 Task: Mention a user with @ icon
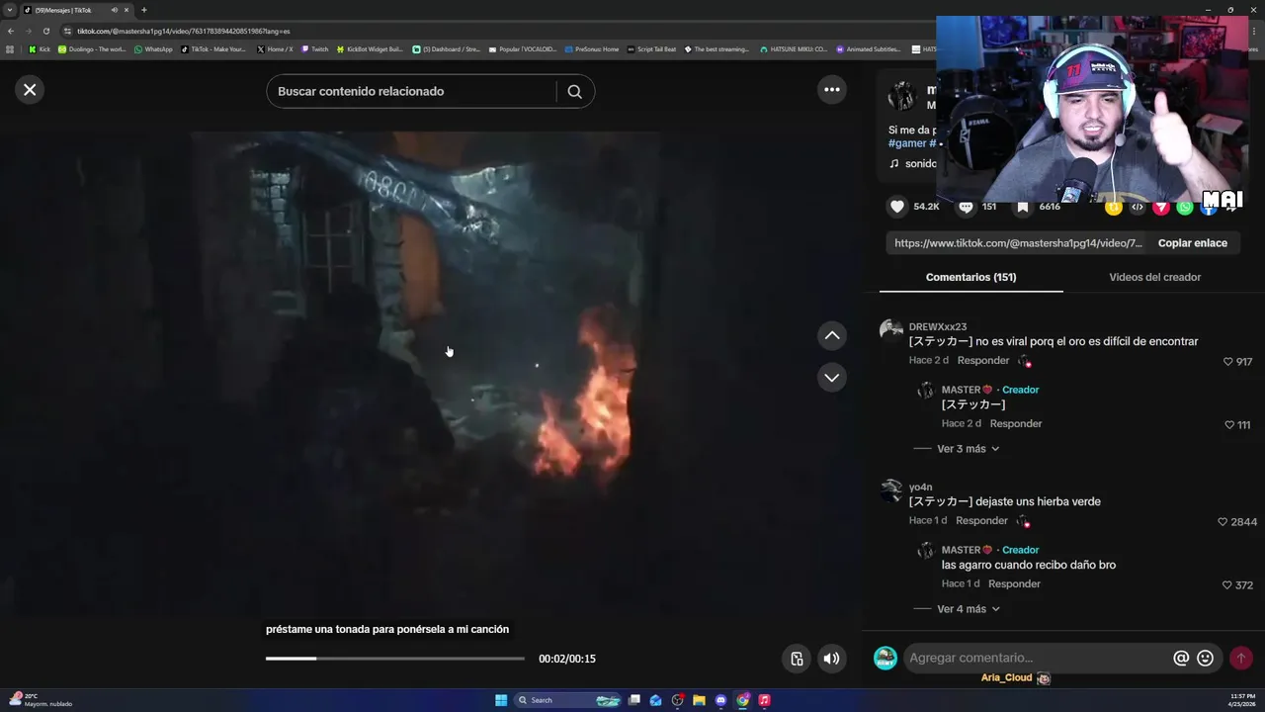coord(1180,658)
